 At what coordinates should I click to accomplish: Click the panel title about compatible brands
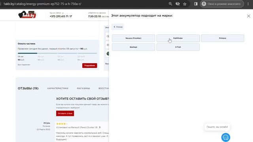[x=142, y=16]
